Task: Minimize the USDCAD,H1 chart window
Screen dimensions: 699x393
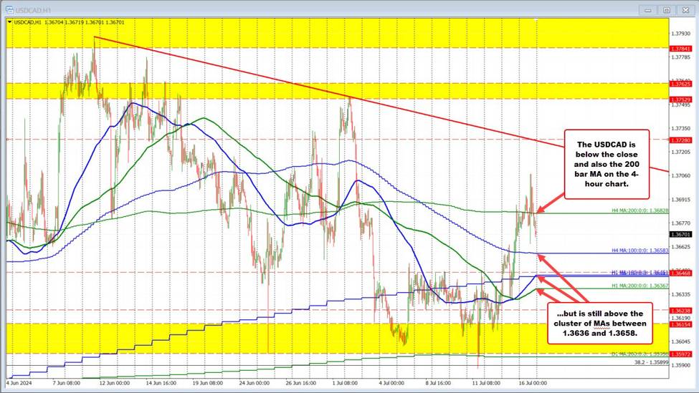Action: pyautogui.click(x=648, y=10)
